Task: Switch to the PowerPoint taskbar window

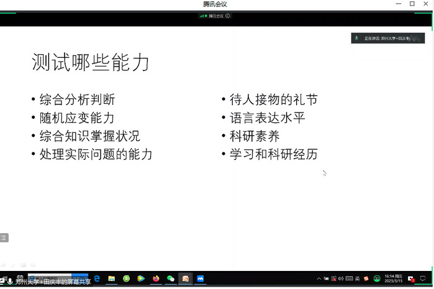Action: click(186, 278)
